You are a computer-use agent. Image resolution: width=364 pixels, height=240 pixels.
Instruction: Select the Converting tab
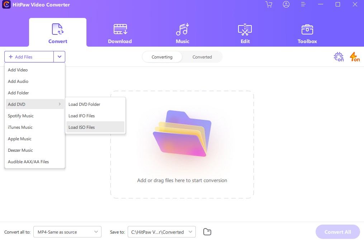(162, 57)
